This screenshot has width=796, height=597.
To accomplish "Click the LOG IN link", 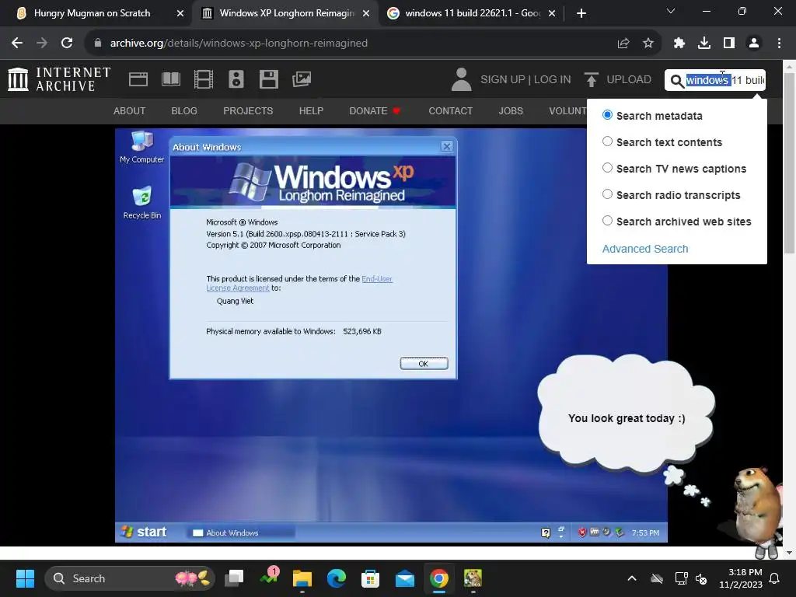I will pos(553,80).
